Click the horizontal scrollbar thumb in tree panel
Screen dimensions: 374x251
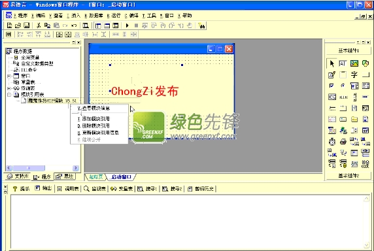(x=29, y=168)
